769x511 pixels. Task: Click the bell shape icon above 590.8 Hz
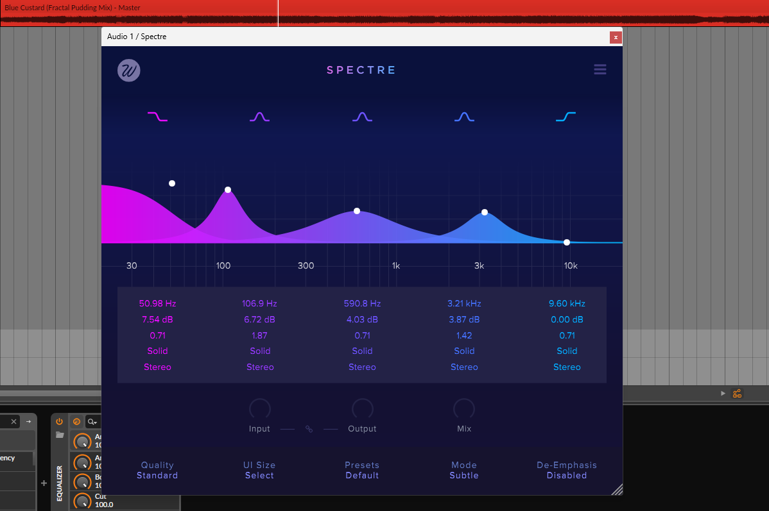coord(362,117)
